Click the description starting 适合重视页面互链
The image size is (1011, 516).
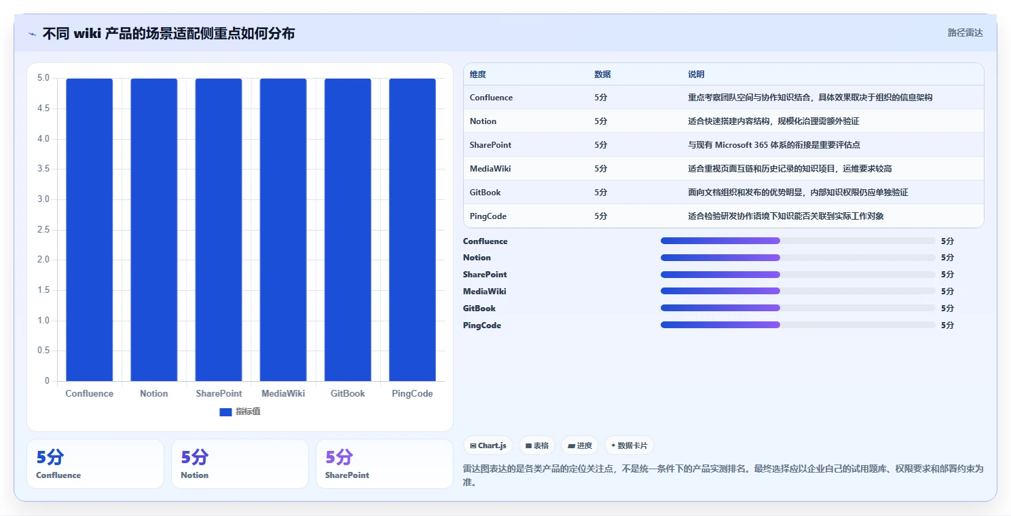[x=790, y=169]
